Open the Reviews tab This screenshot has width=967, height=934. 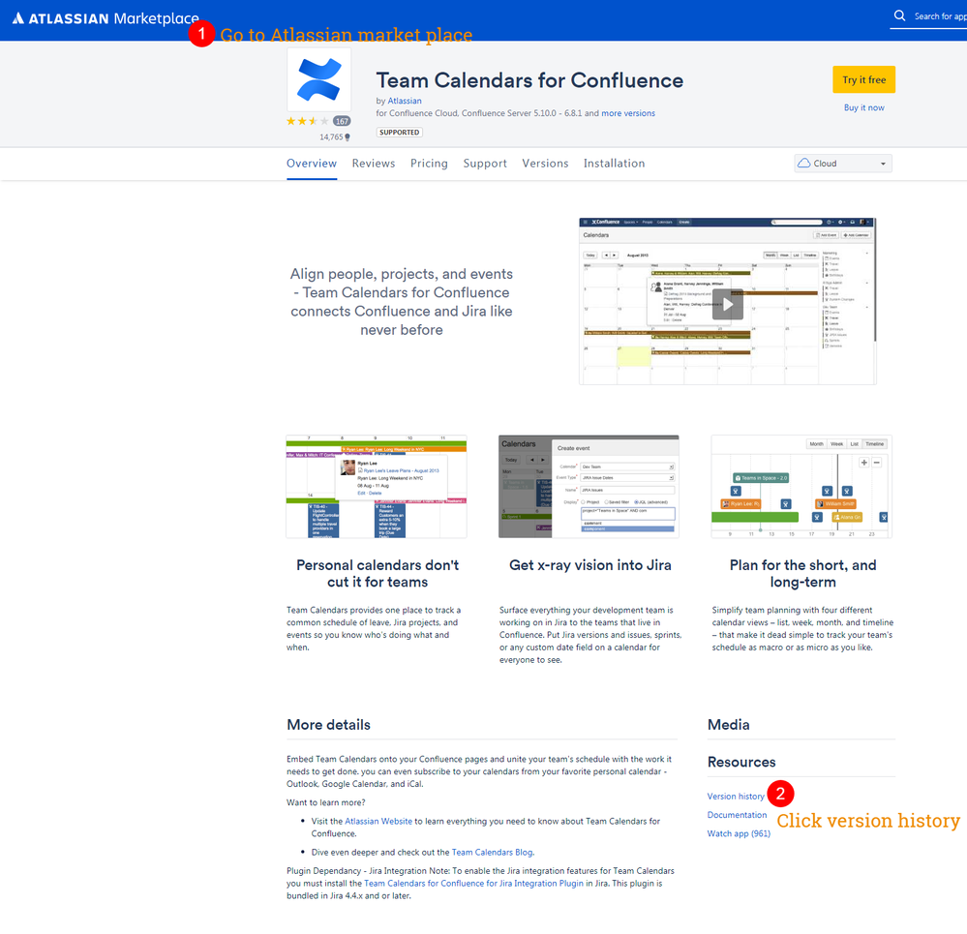(374, 164)
